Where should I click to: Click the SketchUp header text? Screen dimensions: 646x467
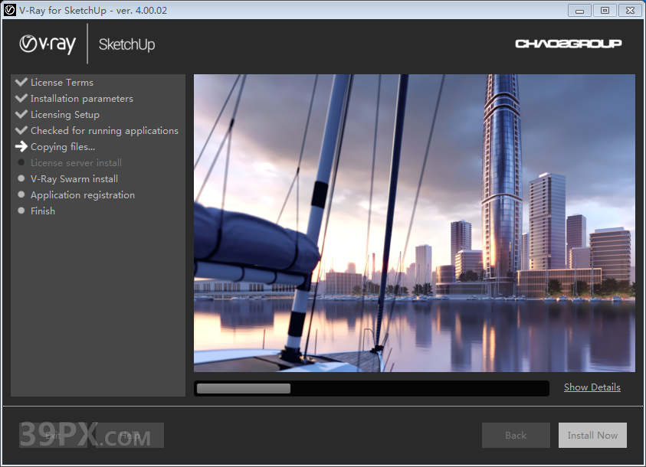click(x=127, y=44)
